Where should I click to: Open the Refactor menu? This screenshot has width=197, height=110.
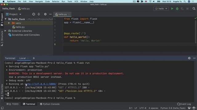tap(55, 1)
